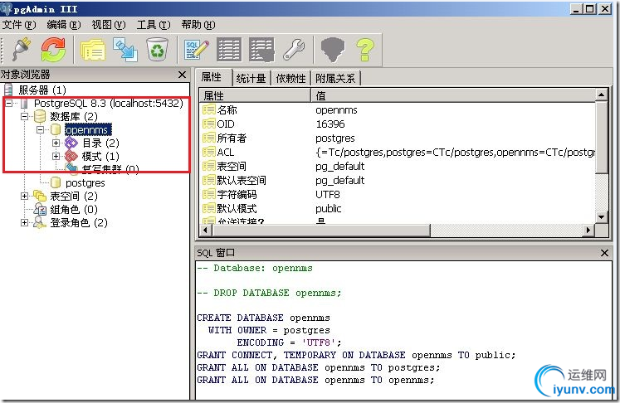Viewport: 620px width, 403px height.
Task: Close the SQL 窗口 panel
Action: tap(604, 253)
